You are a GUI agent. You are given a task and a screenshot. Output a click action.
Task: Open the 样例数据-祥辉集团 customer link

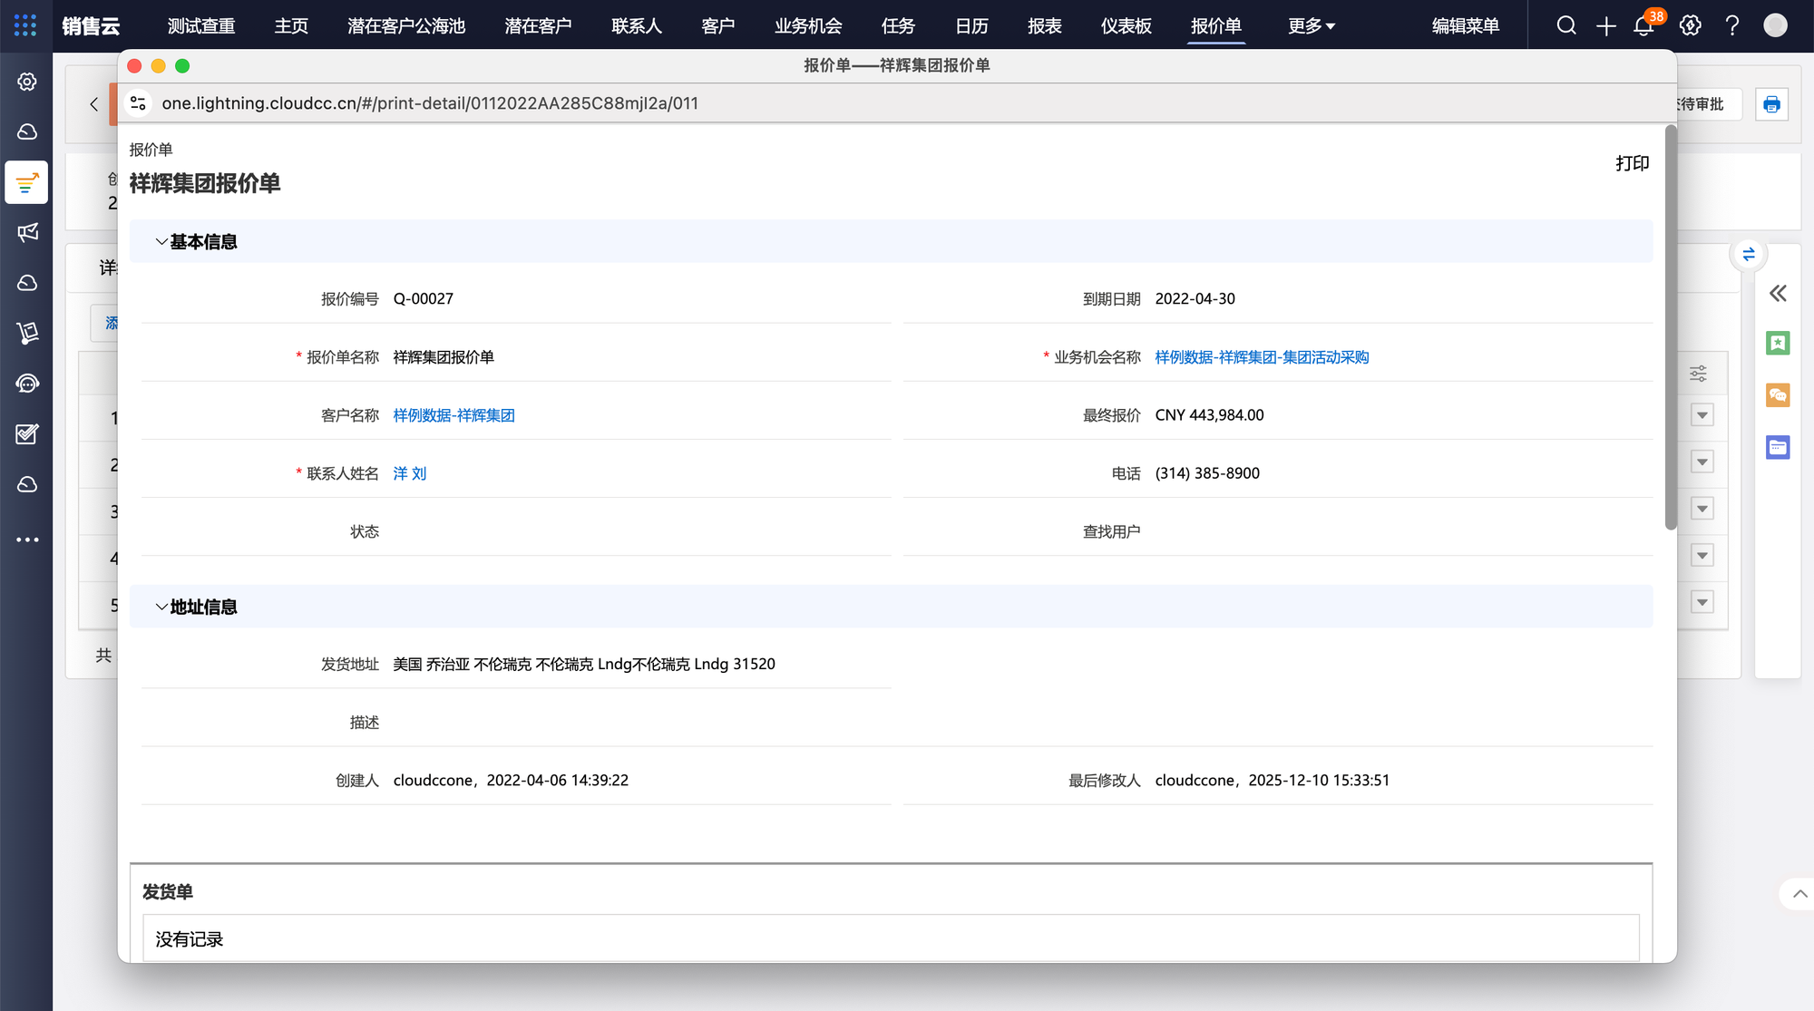click(453, 415)
